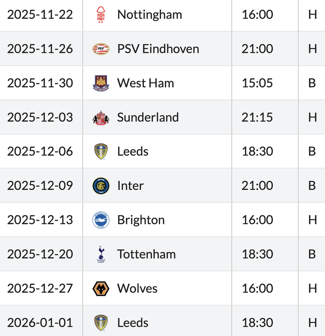Open the Brighton team link
The image size is (325, 336).
(x=141, y=220)
